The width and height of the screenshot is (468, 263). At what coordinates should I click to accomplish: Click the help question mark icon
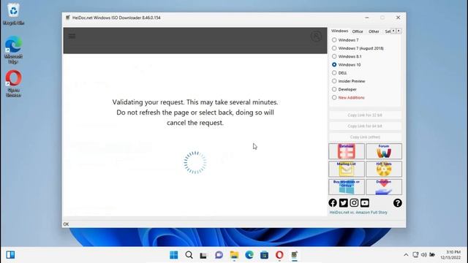click(x=397, y=203)
